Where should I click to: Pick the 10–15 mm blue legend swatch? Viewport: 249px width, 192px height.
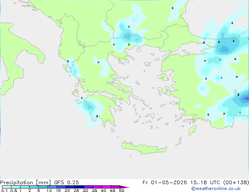(x=52, y=187)
